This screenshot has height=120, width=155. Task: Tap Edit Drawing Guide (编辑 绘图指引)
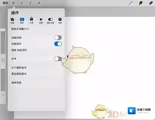click(19, 50)
